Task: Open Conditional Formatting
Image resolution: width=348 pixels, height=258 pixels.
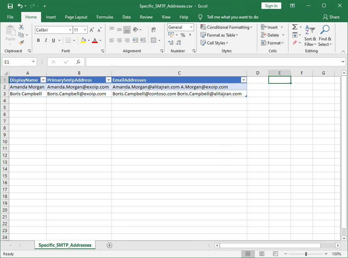Action: click(x=227, y=27)
